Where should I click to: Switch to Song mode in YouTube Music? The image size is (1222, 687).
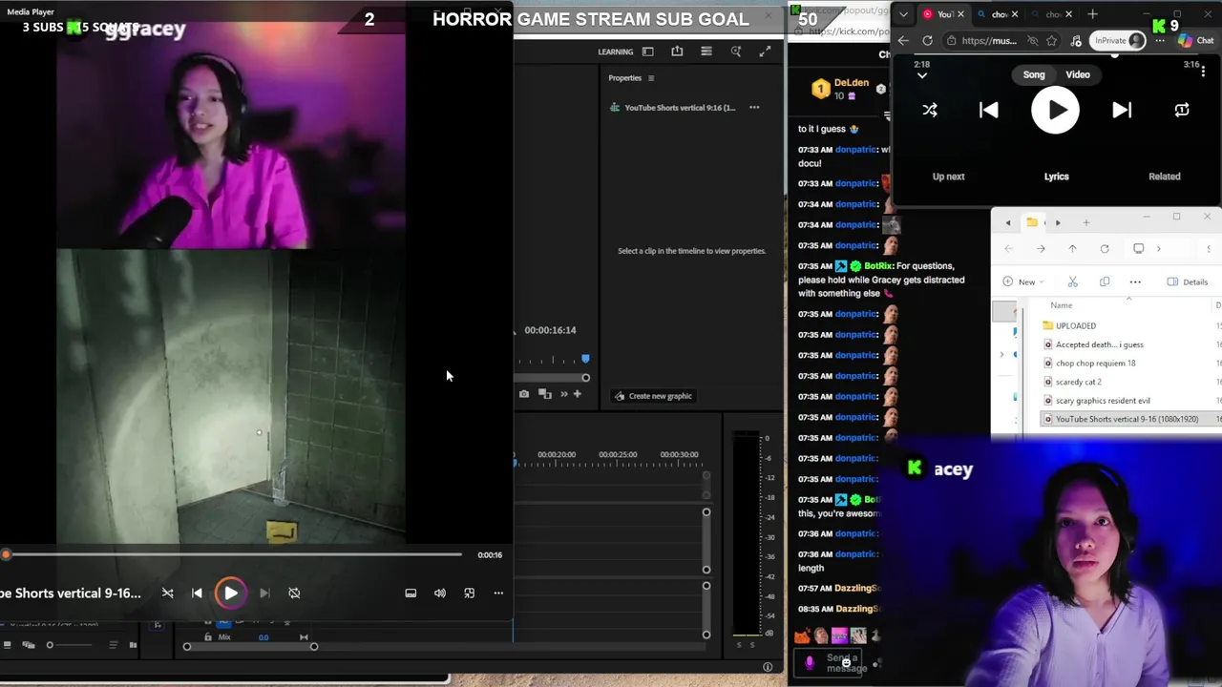(x=1034, y=74)
